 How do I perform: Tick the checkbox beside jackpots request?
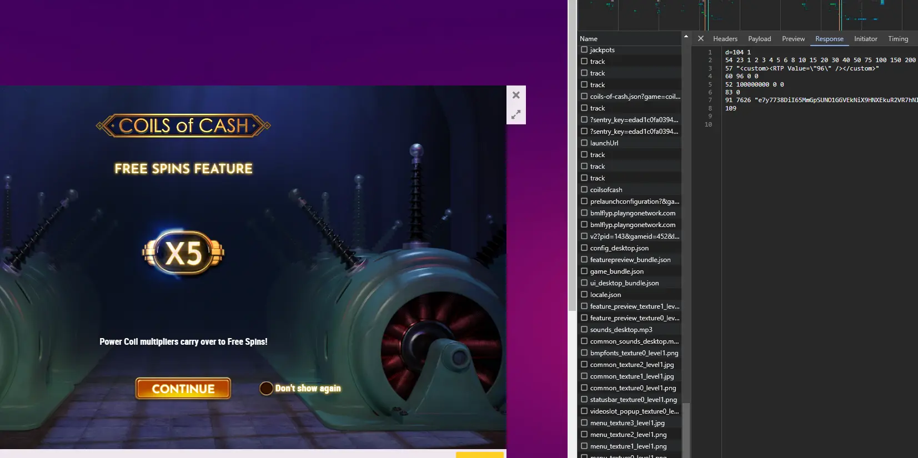pyautogui.click(x=584, y=49)
